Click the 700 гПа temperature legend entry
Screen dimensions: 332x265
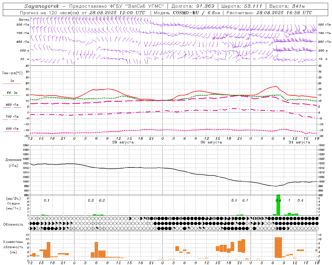12,117
